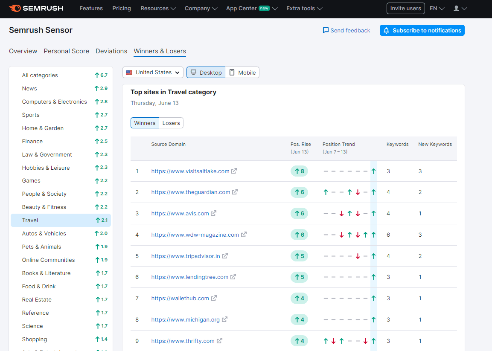The width and height of the screenshot is (492, 351).
Task: Open the United States country dropdown
Action: click(153, 73)
